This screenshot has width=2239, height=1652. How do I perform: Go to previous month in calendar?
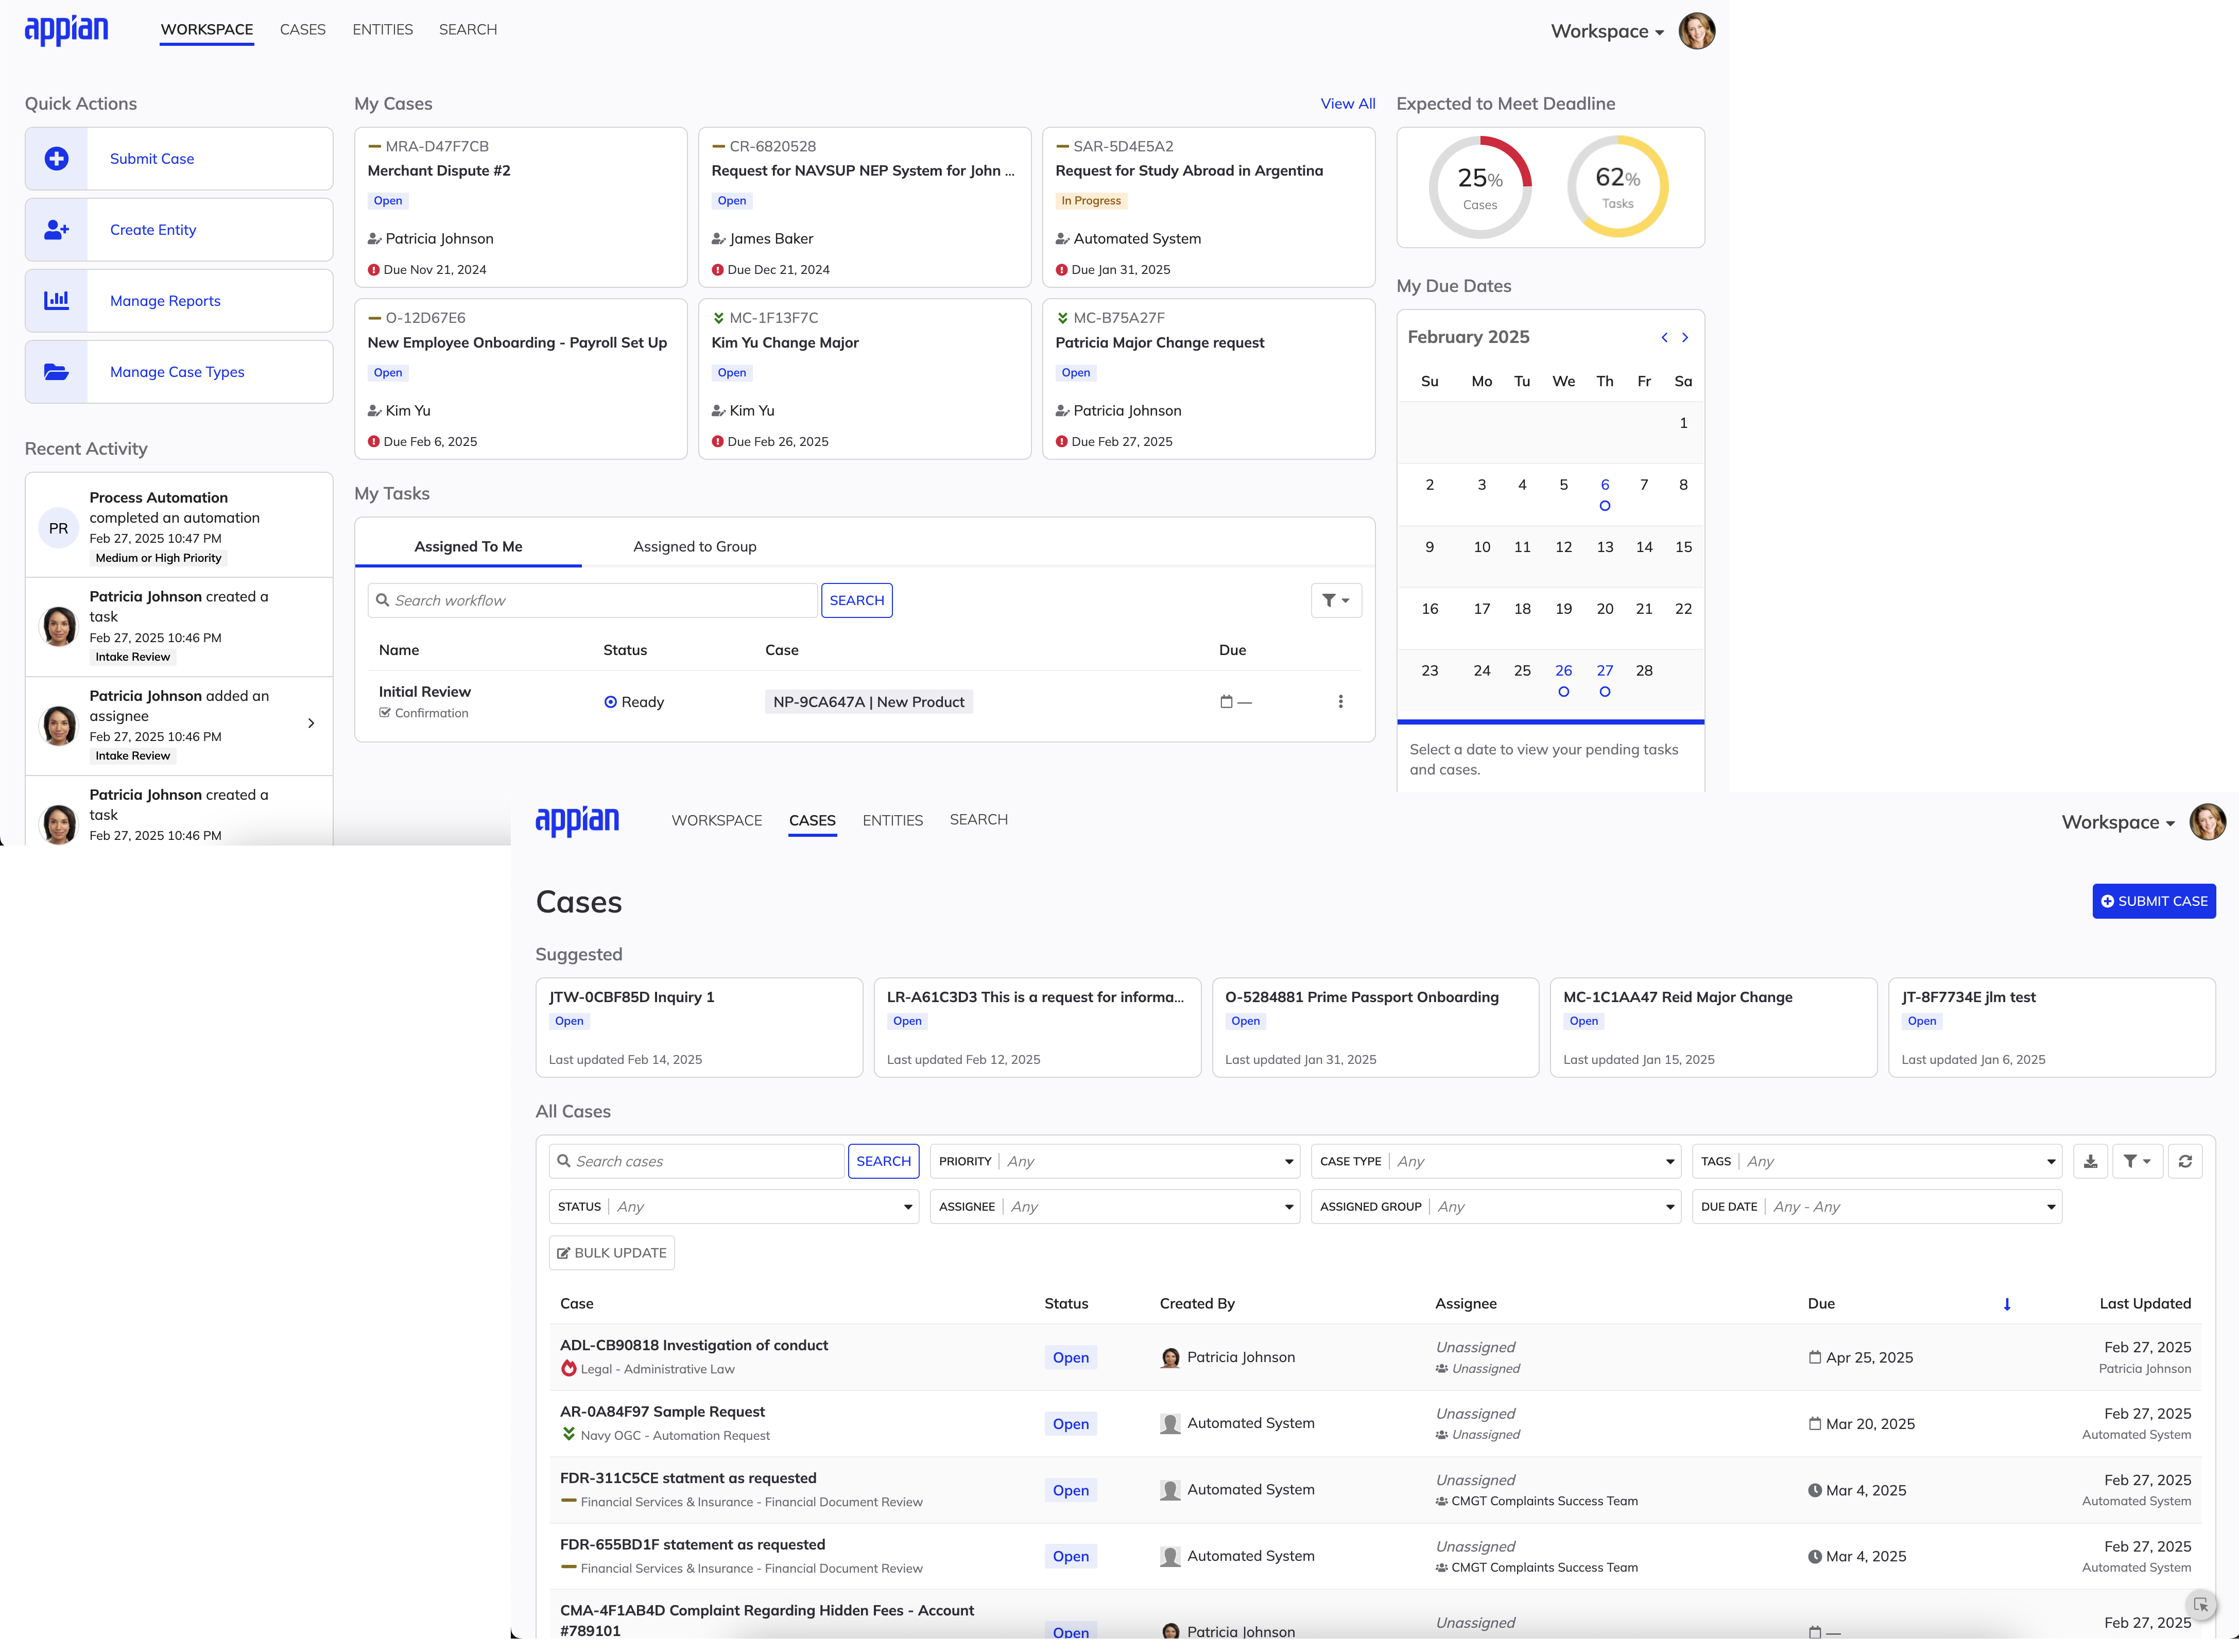click(1664, 338)
